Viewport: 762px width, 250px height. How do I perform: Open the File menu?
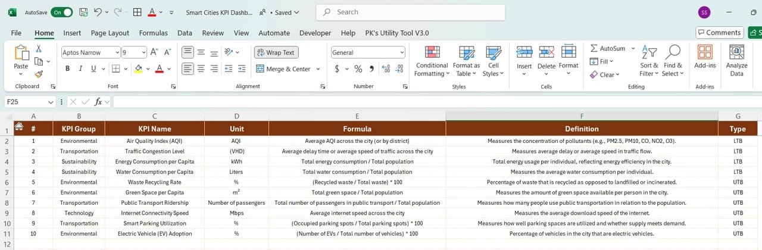point(16,33)
